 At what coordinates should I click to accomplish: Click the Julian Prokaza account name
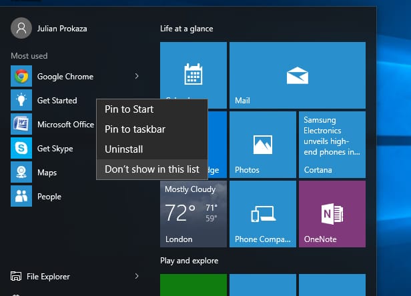pos(62,29)
